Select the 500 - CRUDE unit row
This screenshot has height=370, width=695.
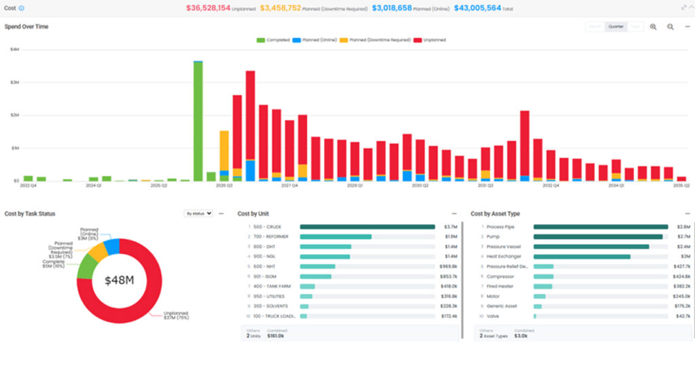coord(352,227)
